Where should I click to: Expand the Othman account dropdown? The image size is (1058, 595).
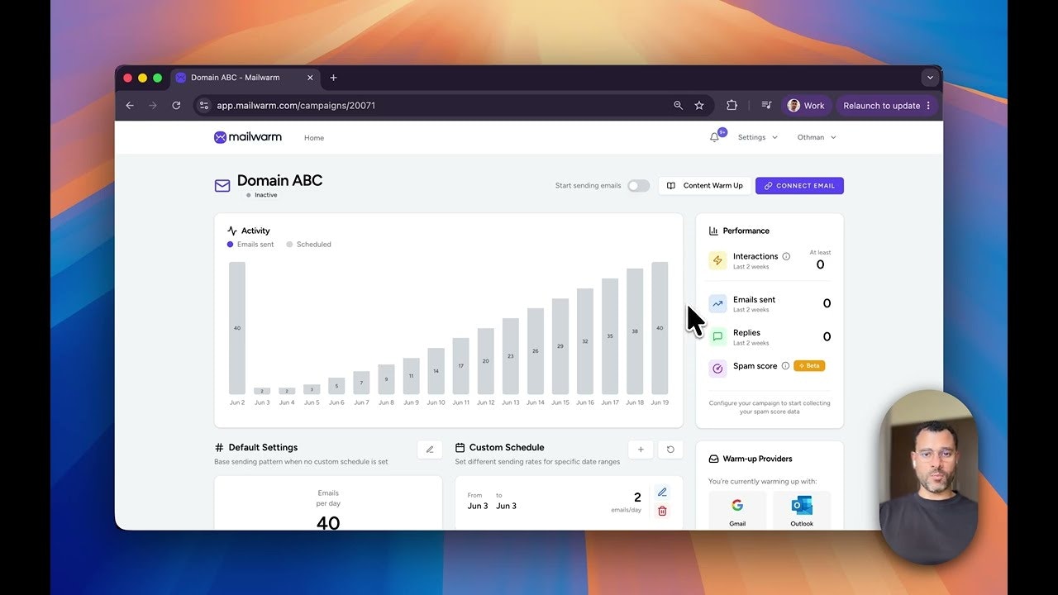pyautogui.click(x=817, y=137)
